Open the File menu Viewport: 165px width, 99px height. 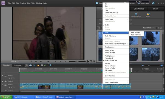tap(9, 3)
